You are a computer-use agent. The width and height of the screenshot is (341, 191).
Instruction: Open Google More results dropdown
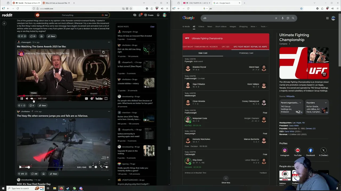254,27
